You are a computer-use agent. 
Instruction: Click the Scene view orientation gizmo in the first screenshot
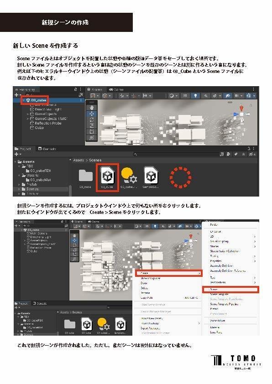click(241, 114)
